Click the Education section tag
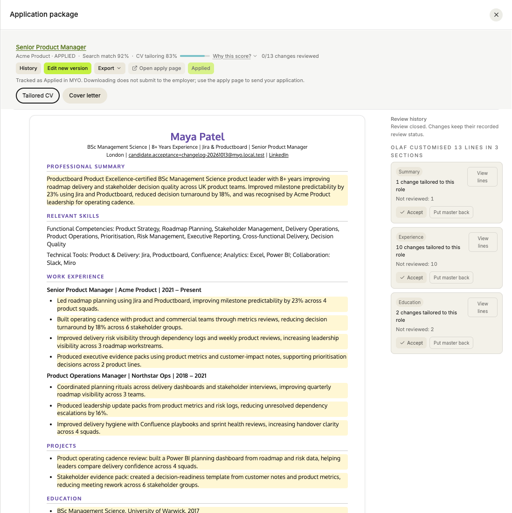512x513 pixels. click(409, 302)
